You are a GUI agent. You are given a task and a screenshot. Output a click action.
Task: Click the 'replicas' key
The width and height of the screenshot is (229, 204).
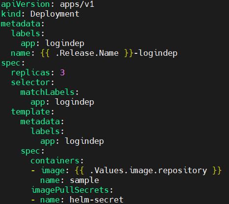(30, 73)
